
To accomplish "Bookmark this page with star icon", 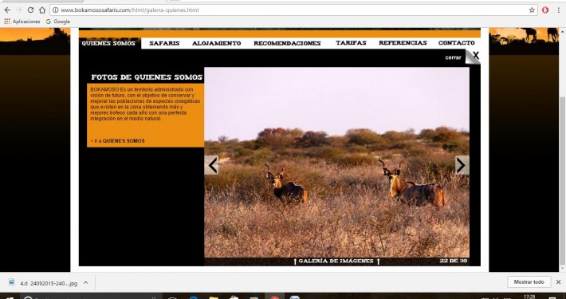I will pos(532,10).
